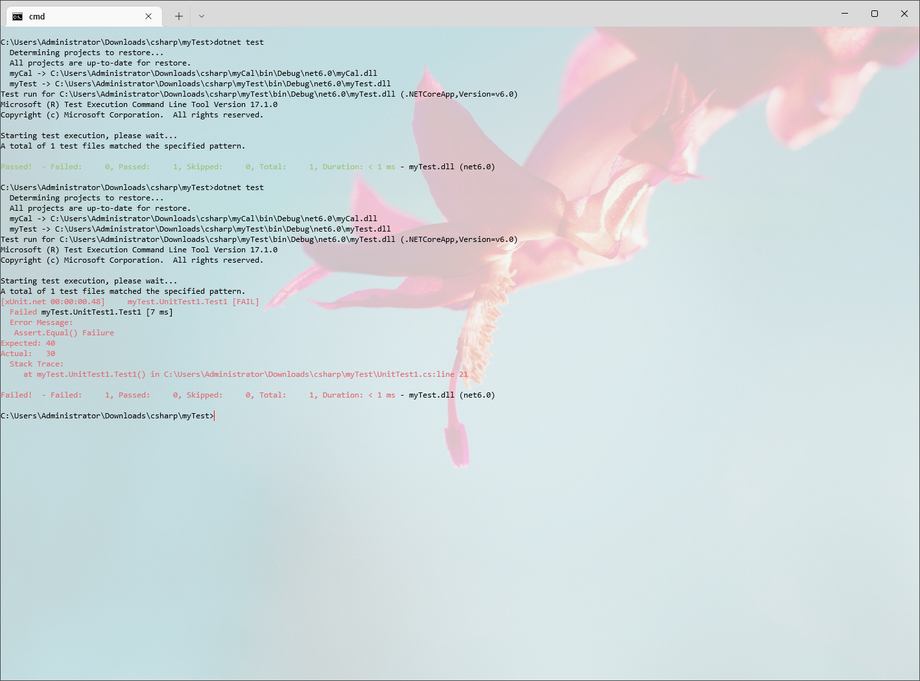Select the cmd tab

pyautogui.click(x=83, y=16)
